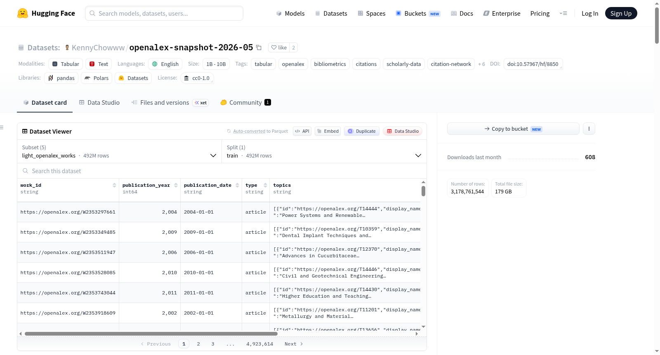Open the Subset dropdown light_openalex_works

119,151
